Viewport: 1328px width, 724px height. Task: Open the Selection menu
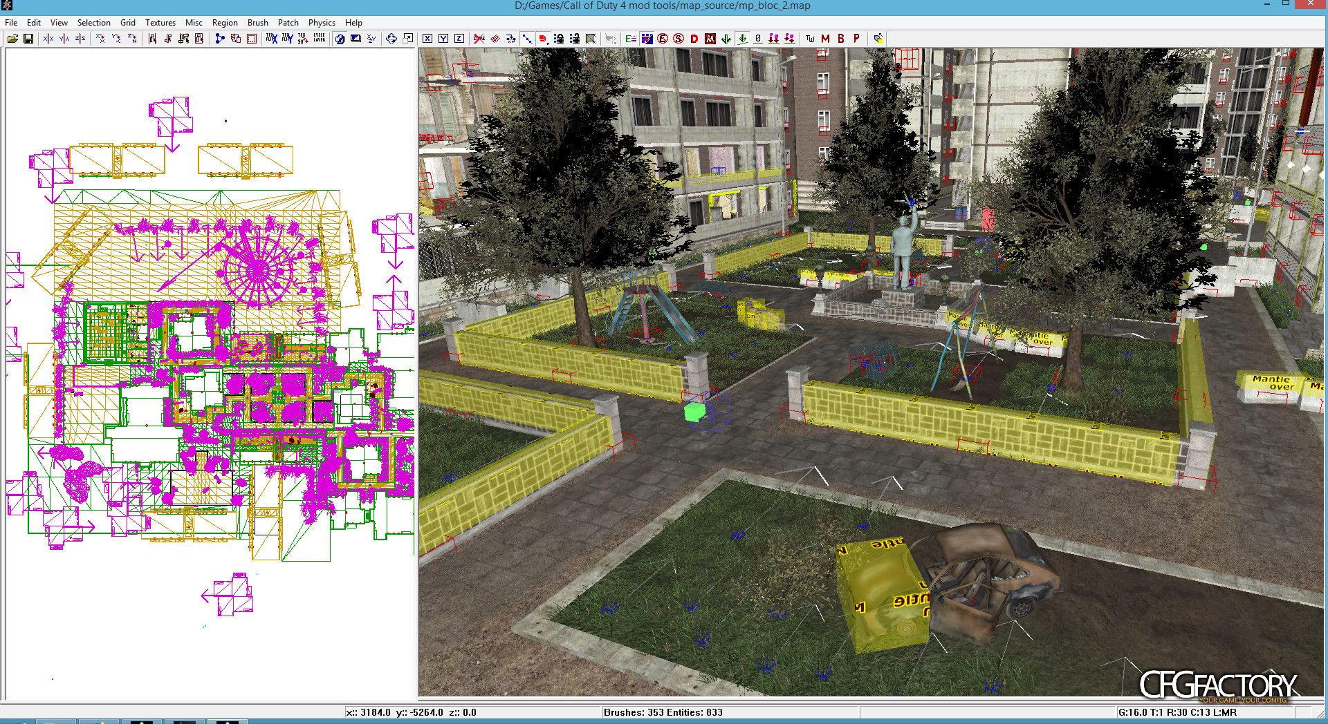click(94, 23)
